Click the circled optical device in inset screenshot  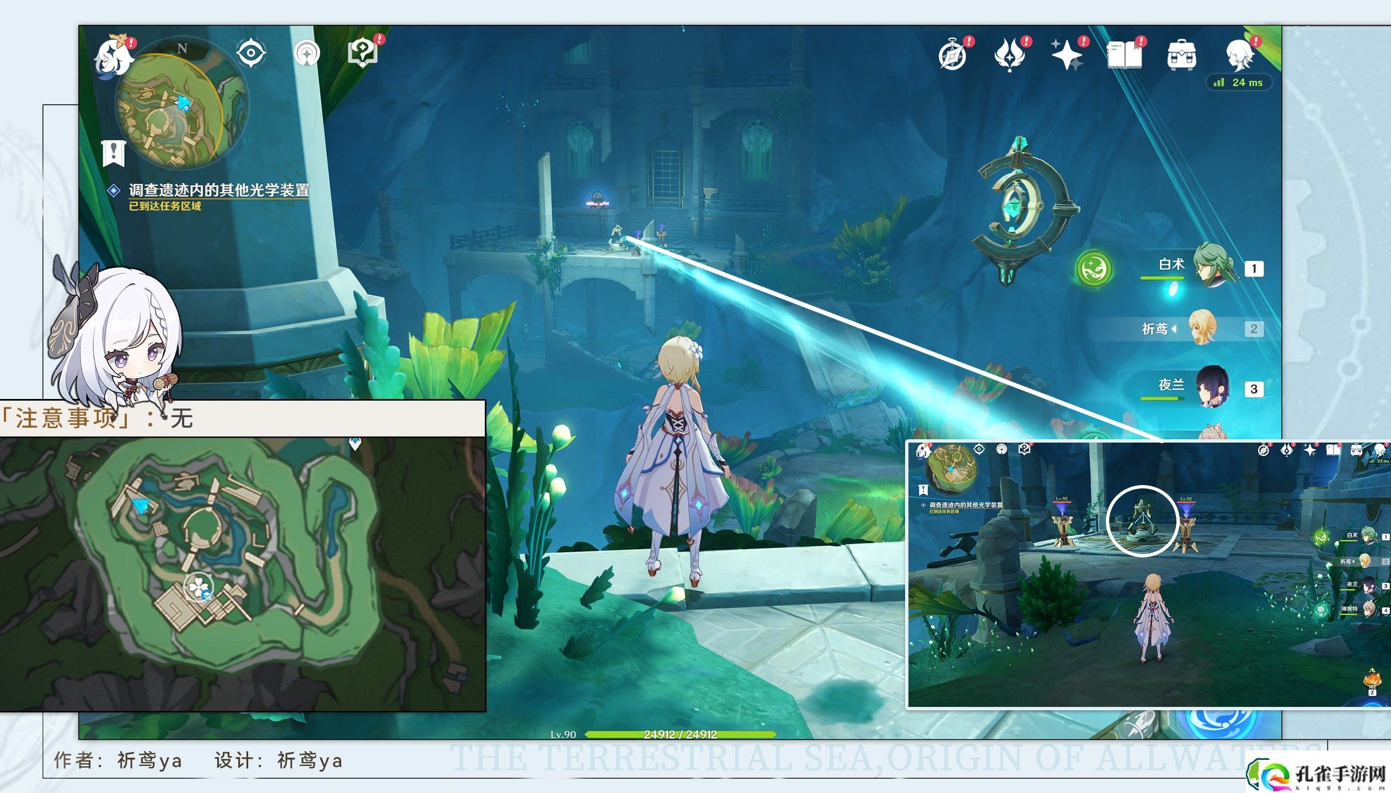click(x=1142, y=521)
